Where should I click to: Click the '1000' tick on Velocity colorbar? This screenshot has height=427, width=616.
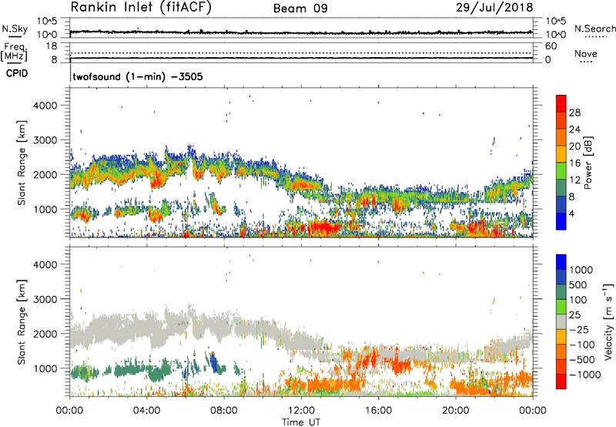[581, 270]
